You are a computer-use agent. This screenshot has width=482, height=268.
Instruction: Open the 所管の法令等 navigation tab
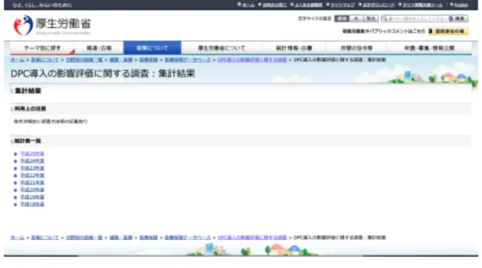tap(357, 48)
